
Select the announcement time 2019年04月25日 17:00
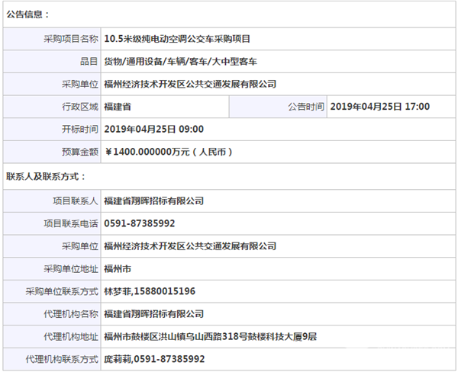(381, 106)
